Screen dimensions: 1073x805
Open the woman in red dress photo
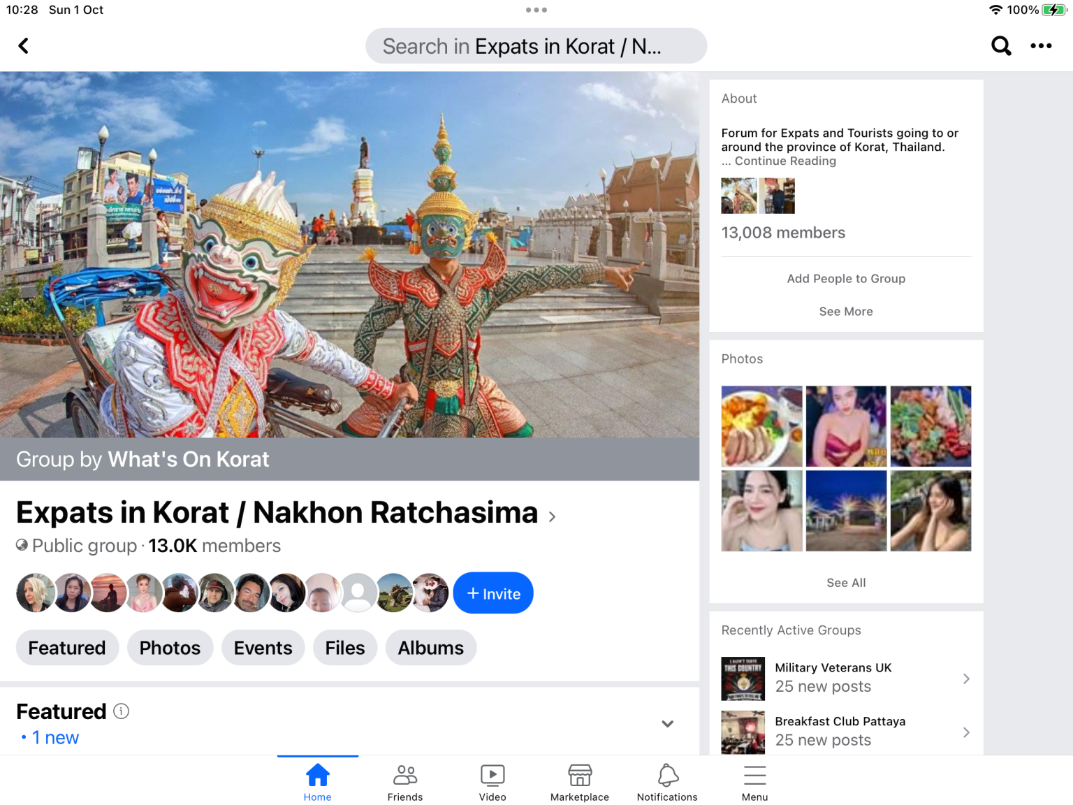846,426
